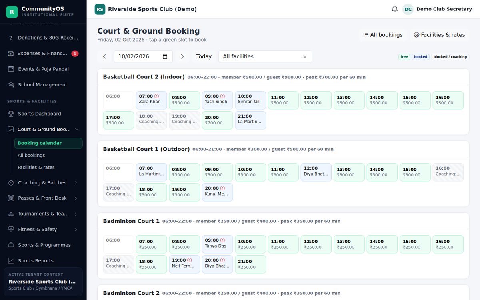The width and height of the screenshot is (480, 300).
Task: Select All bookings in sidebar
Action: 48,155
